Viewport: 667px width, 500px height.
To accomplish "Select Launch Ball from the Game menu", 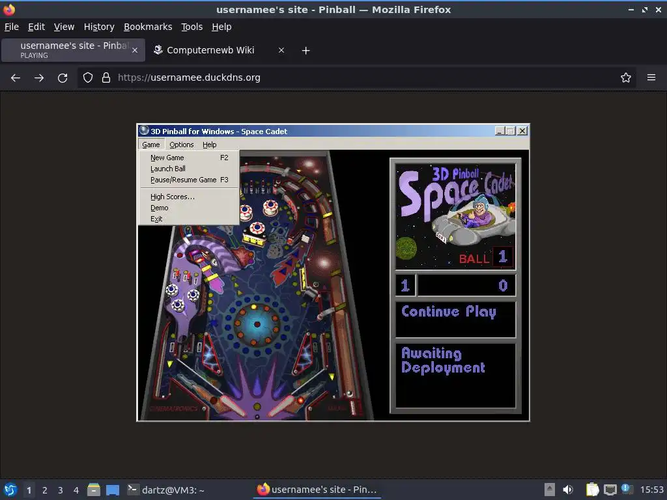I will [189, 169].
